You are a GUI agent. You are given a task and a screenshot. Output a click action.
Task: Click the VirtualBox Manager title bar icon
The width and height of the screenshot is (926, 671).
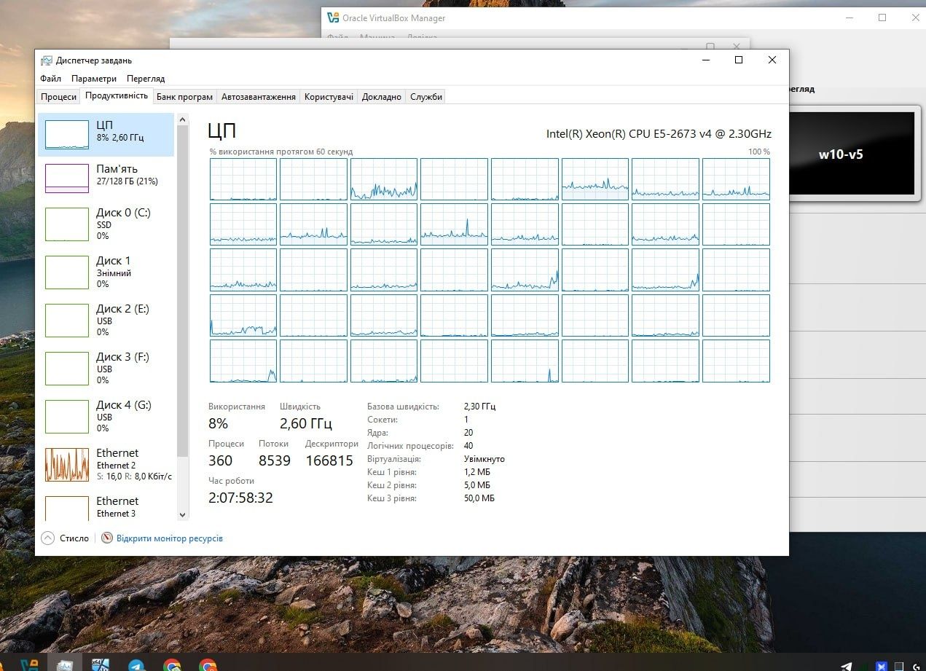[x=334, y=17]
